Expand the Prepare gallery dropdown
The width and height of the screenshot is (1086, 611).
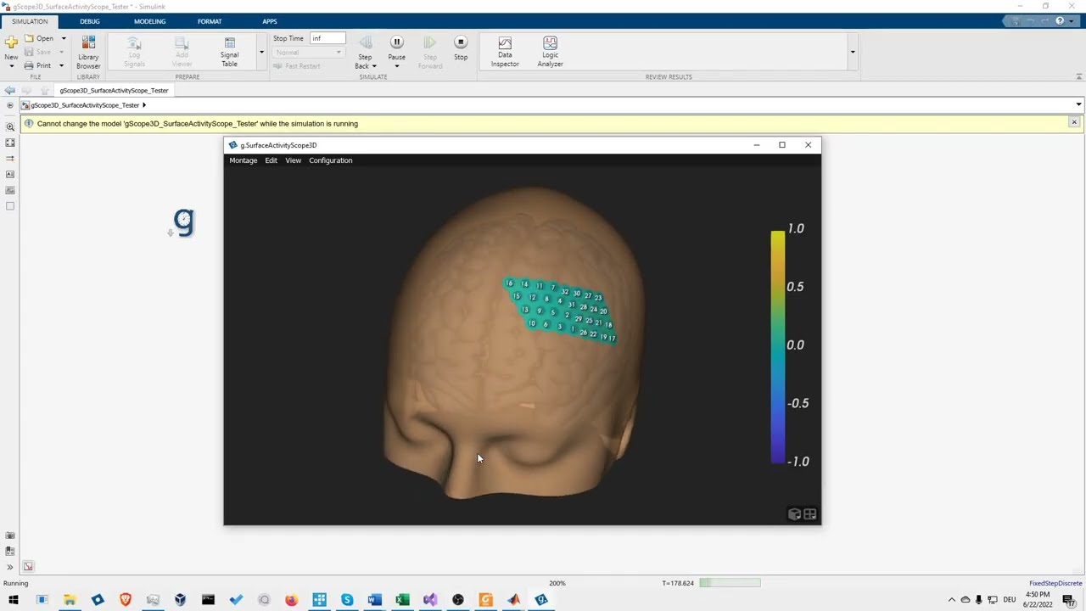point(261,53)
